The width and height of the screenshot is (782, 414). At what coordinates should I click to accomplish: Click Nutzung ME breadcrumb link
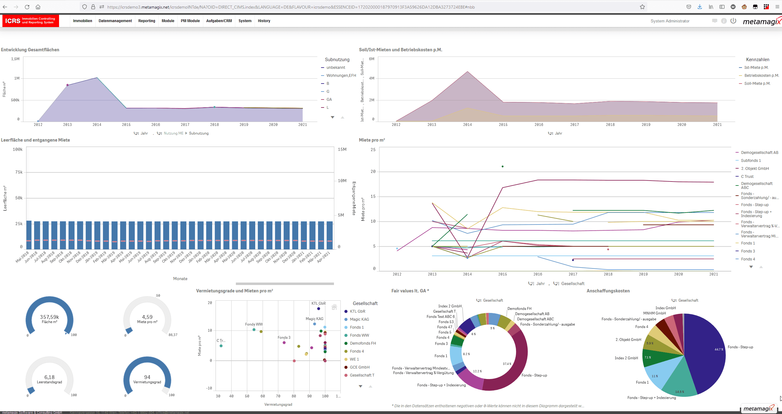pyautogui.click(x=173, y=133)
